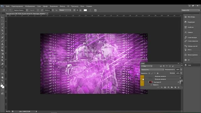Toggle lock all in Layers
Image resolution: width=201 pixels, height=113 pixels.
coord(158,73)
